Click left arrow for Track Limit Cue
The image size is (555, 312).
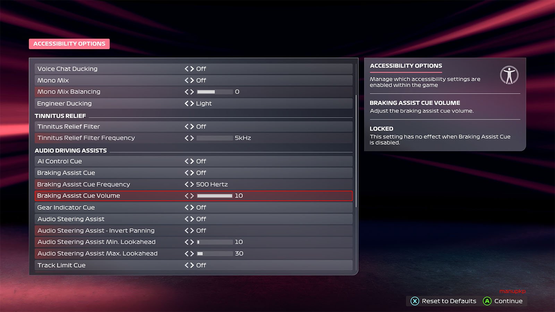pyautogui.click(x=187, y=265)
